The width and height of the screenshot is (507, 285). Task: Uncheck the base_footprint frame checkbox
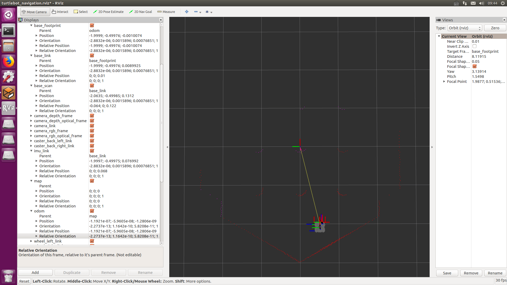point(92,26)
